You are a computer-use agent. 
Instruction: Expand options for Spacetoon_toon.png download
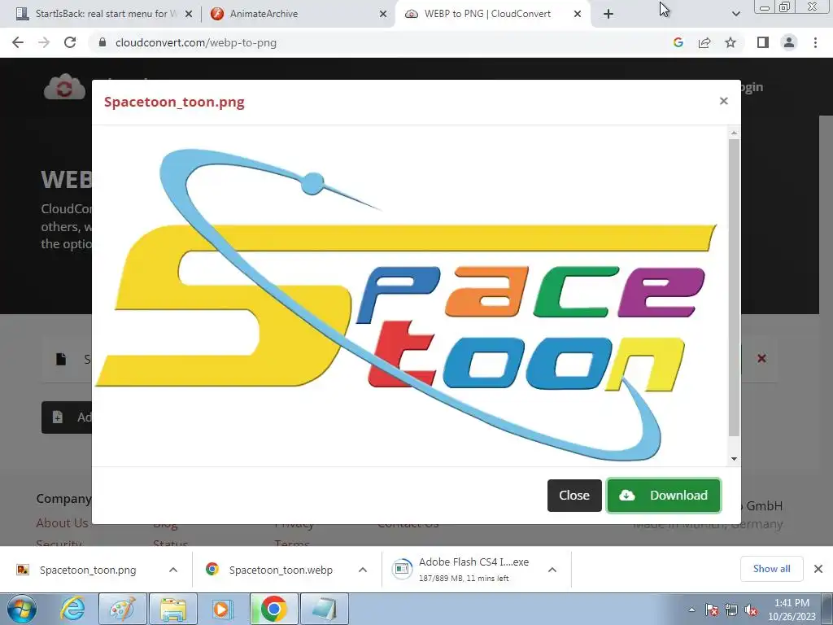click(x=173, y=570)
